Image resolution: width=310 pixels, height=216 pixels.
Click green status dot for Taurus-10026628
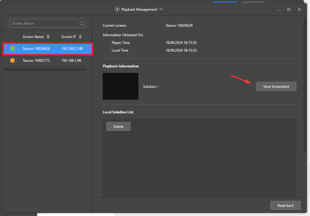point(12,49)
